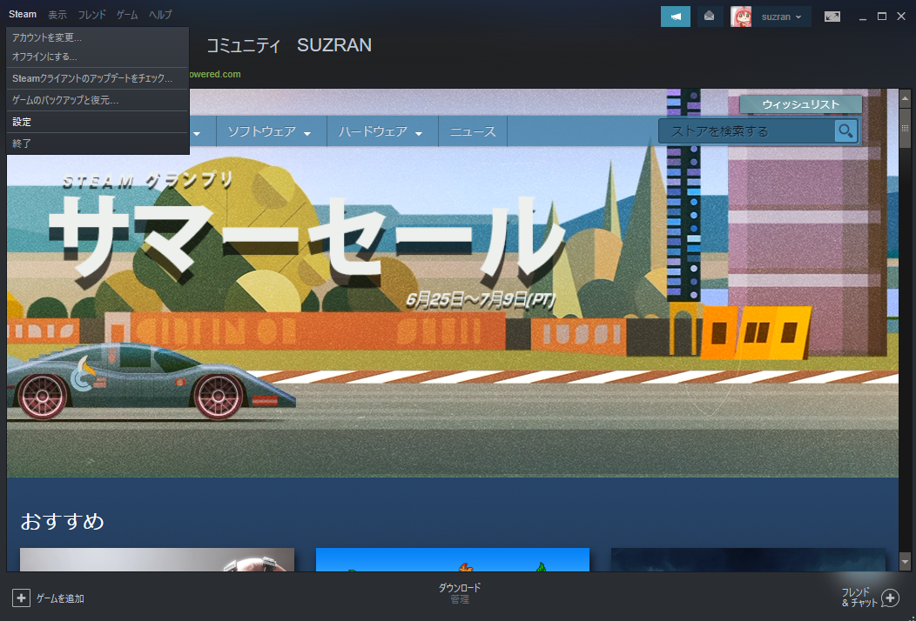Click the サマーセール banner
Screen dimensions: 916x621
(x=306, y=239)
